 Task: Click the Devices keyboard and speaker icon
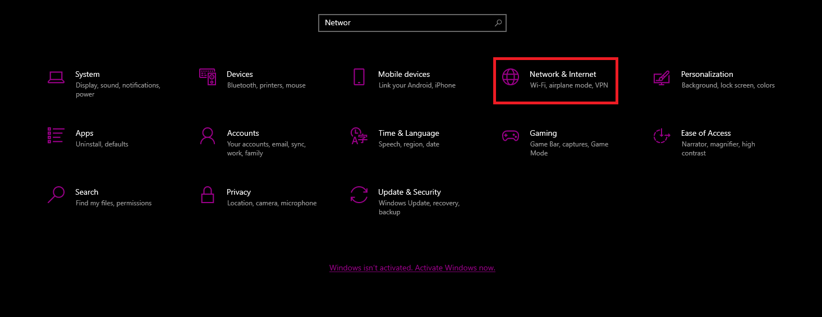click(208, 77)
